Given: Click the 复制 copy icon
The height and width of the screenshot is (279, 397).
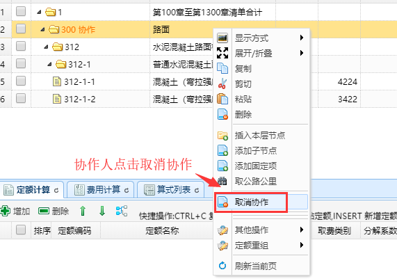Looking at the screenshot, I should [x=222, y=68].
